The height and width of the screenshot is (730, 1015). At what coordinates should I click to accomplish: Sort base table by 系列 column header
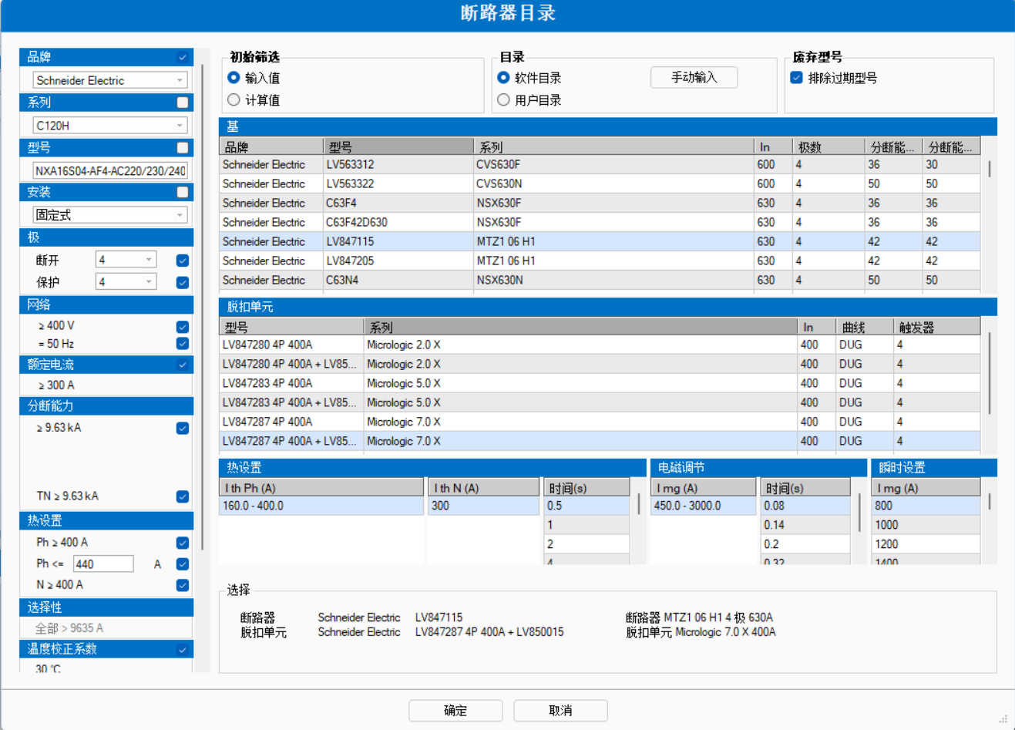coord(613,146)
